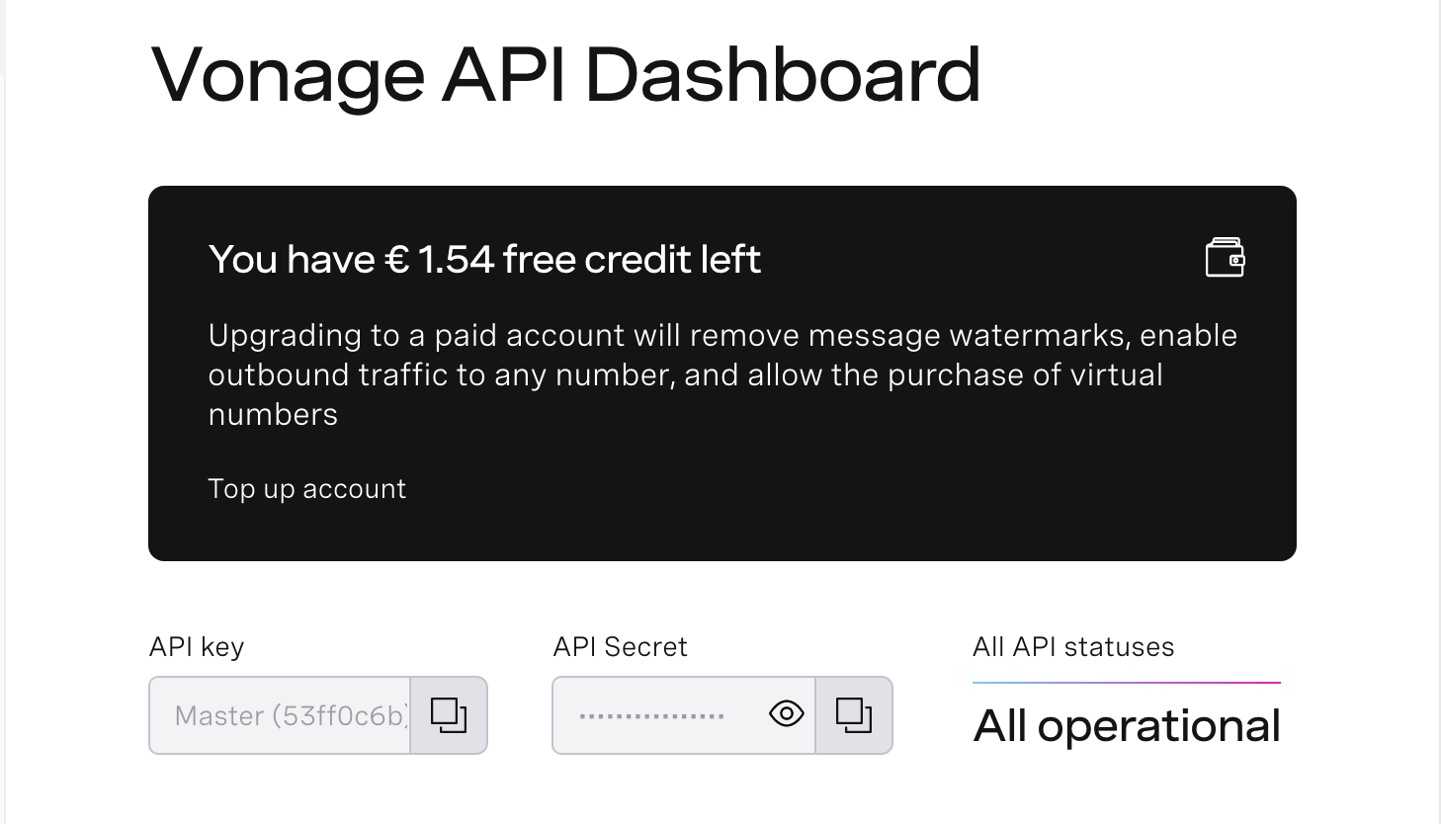Click the gradient line under All API statuses
Viewport: 1441px width, 824px height.
[x=1127, y=683]
